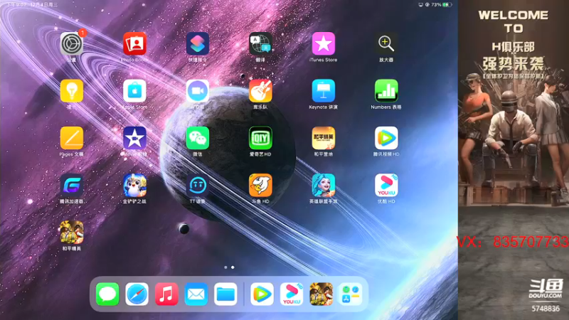Image resolution: width=569 pixels, height=320 pixels.
Task: Launch Tencent Video from the dock
Action: point(262,294)
